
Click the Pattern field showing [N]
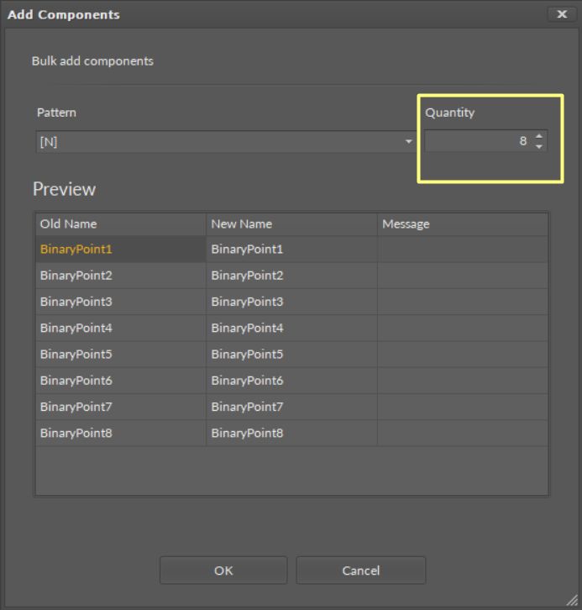[218, 142]
